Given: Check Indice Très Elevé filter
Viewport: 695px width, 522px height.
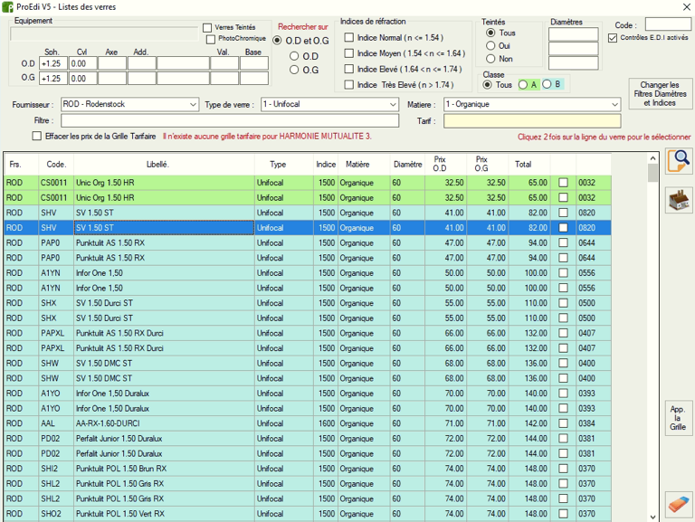Looking at the screenshot, I should point(349,85).
